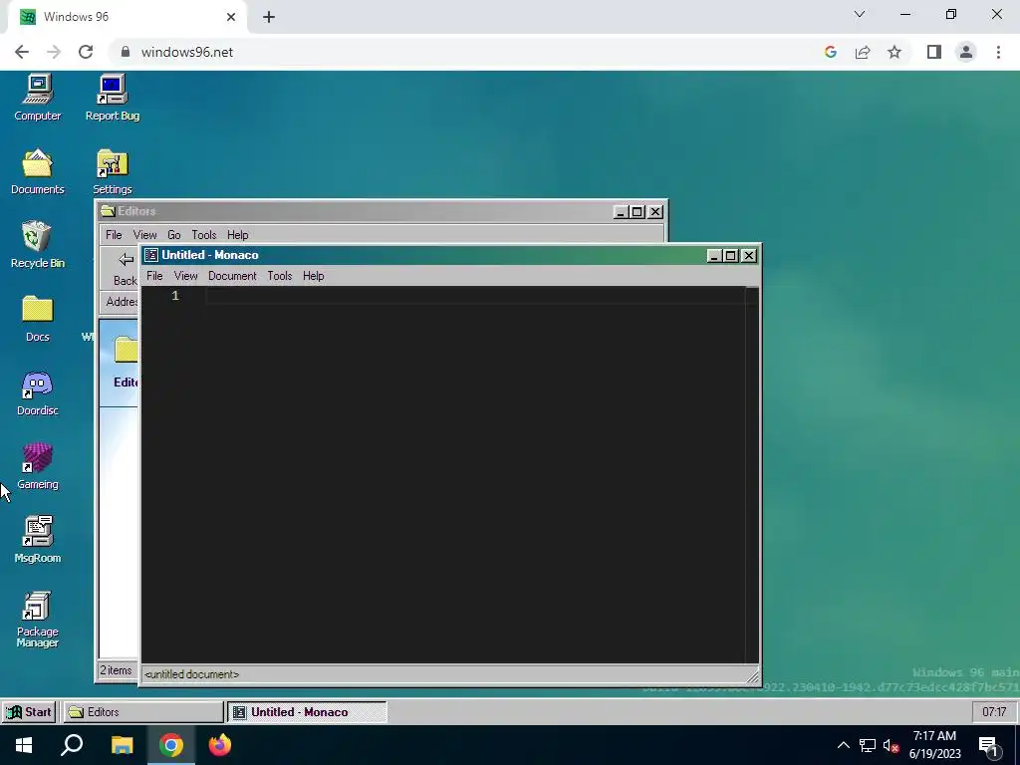Screen dimensions: 1020x765
Task: Show hidden system tray icons
Action: pyautogui.click(x=843, y=745)
